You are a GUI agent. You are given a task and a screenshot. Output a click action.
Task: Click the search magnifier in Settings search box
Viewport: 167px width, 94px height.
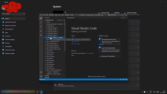[24, 14]
